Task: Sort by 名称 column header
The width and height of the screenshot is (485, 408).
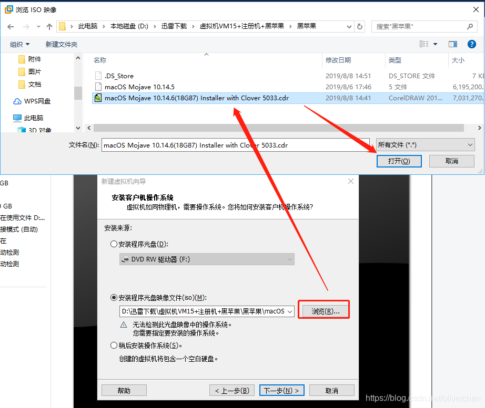Action: [x=100, y=60]
